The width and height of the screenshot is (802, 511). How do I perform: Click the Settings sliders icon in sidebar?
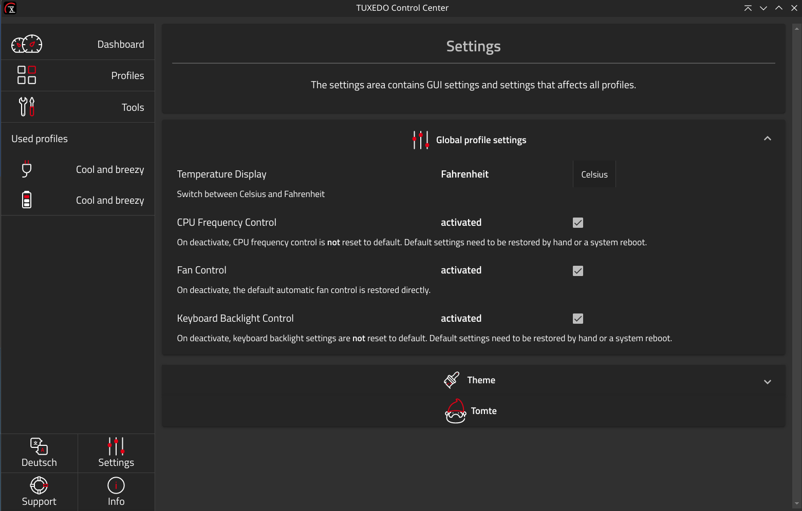(x=116, y=446)
